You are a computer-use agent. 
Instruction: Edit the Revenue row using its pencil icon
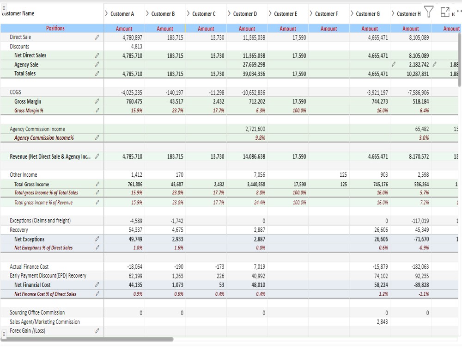(97, 156)
